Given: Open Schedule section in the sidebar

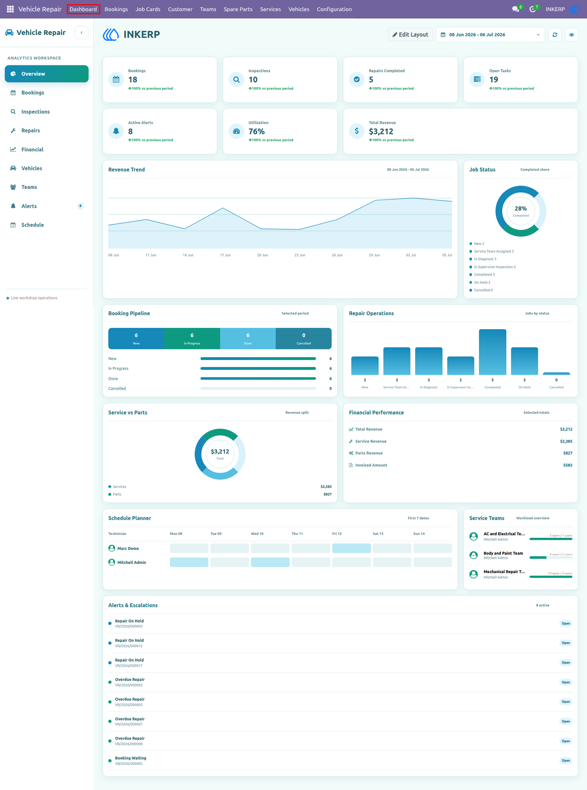Looking at the screenshot, I should click(x=47, y=225).
